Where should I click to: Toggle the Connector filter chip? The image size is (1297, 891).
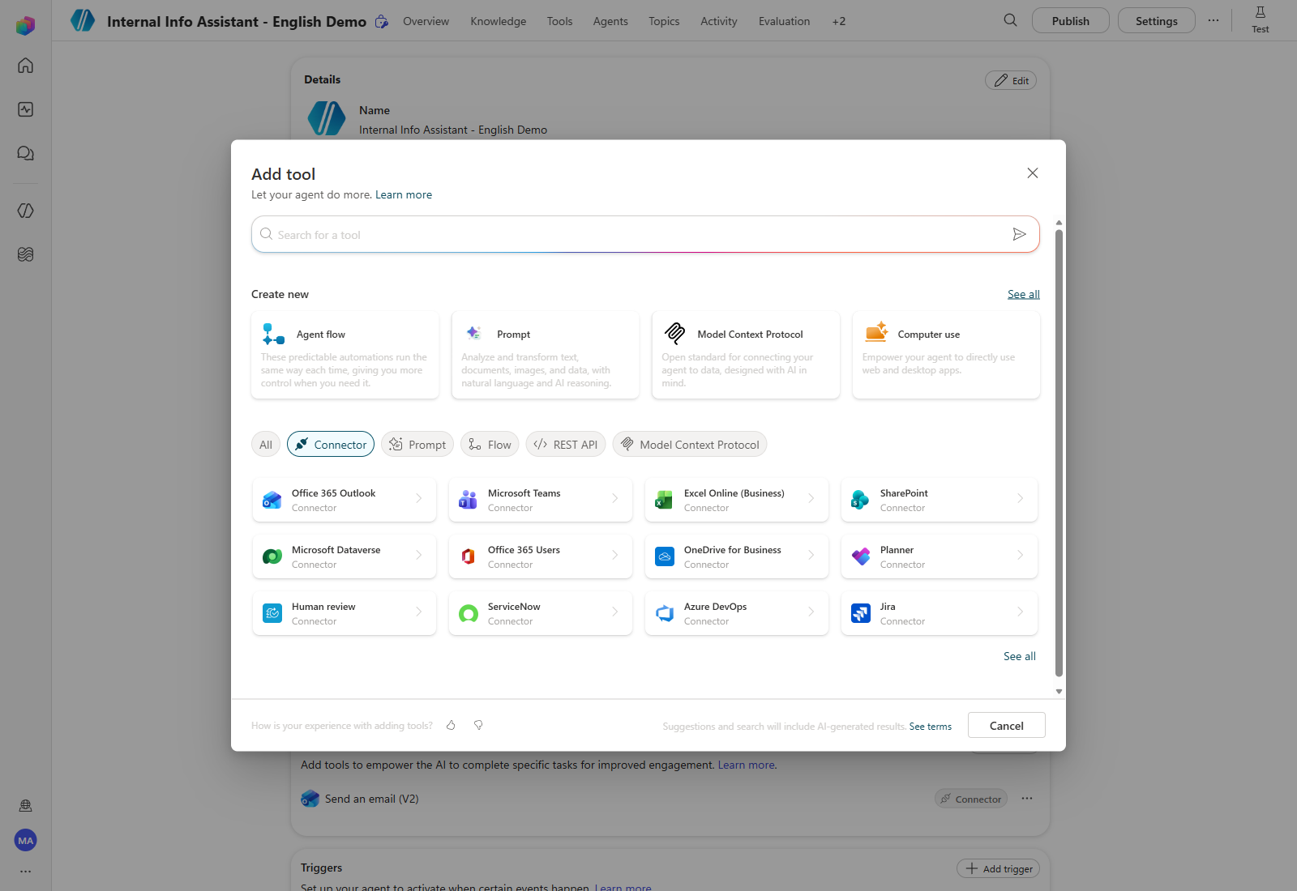point(331,444)
